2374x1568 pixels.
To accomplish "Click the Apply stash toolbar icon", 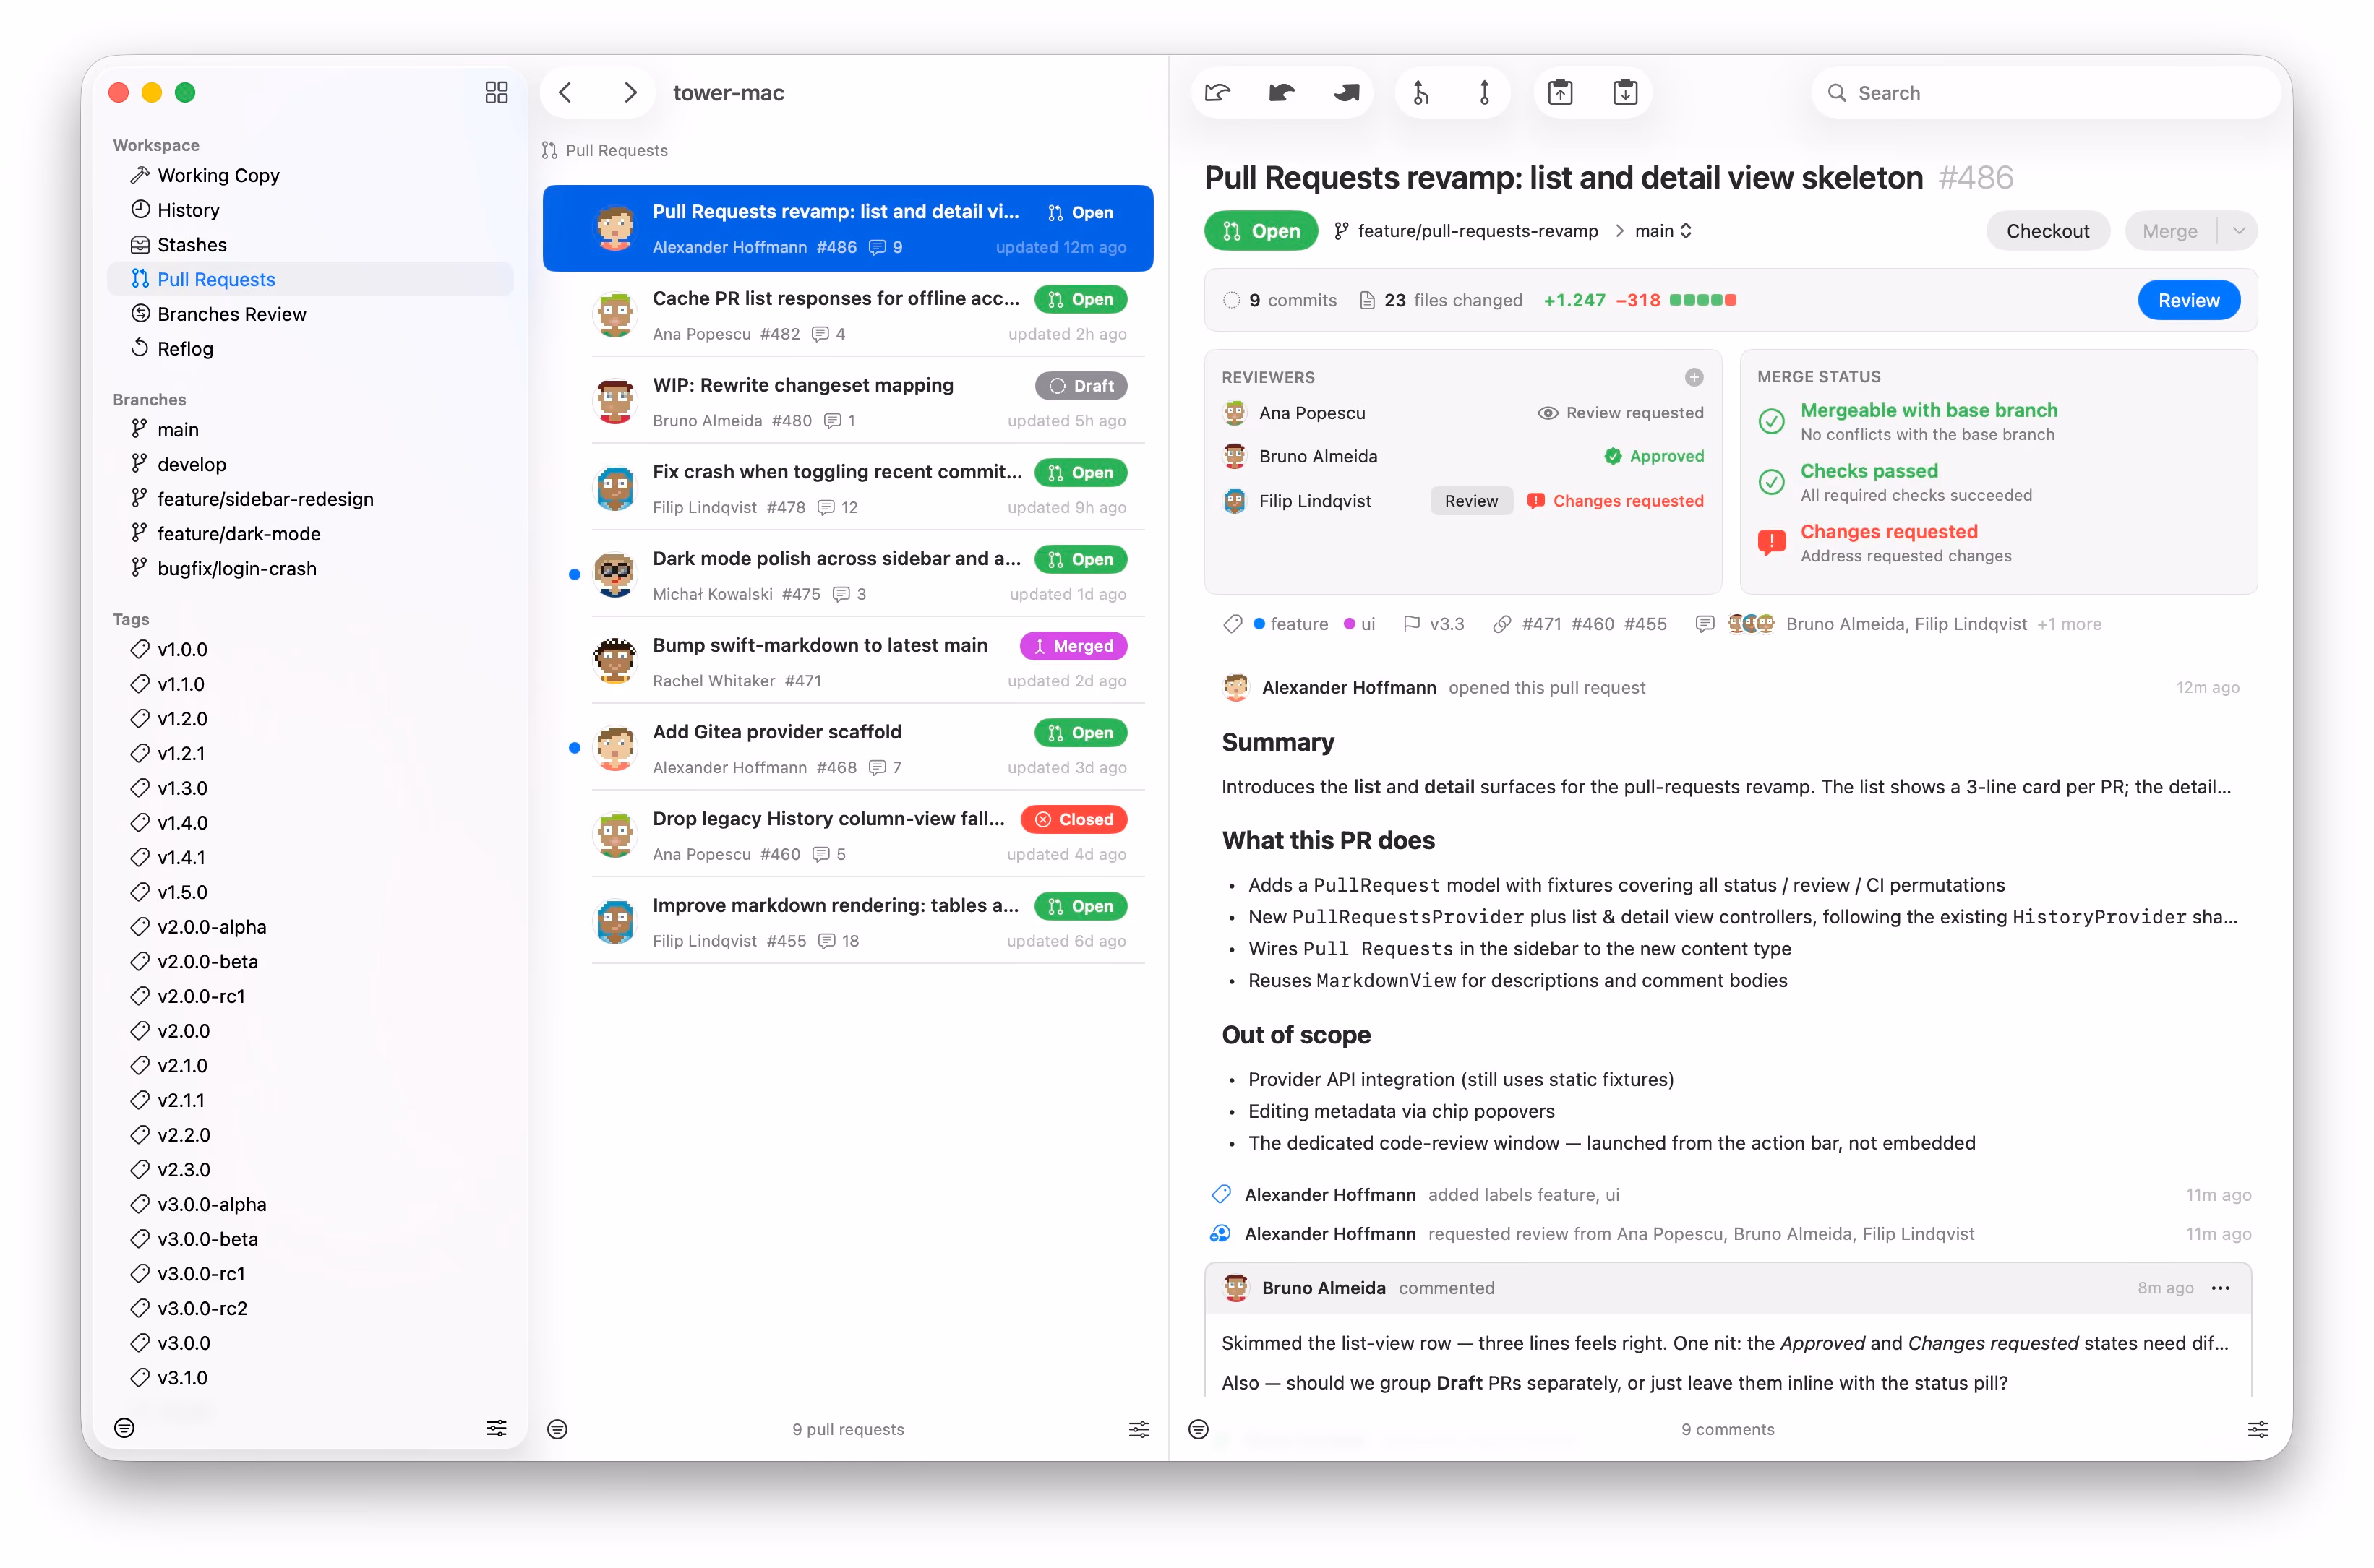I will 1624,93.
